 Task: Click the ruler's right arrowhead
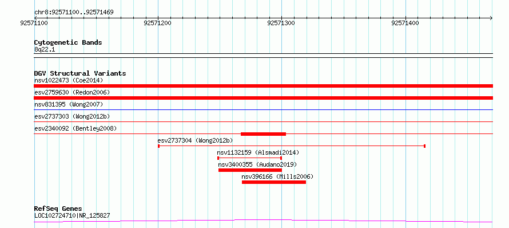[x=491, y=18]
